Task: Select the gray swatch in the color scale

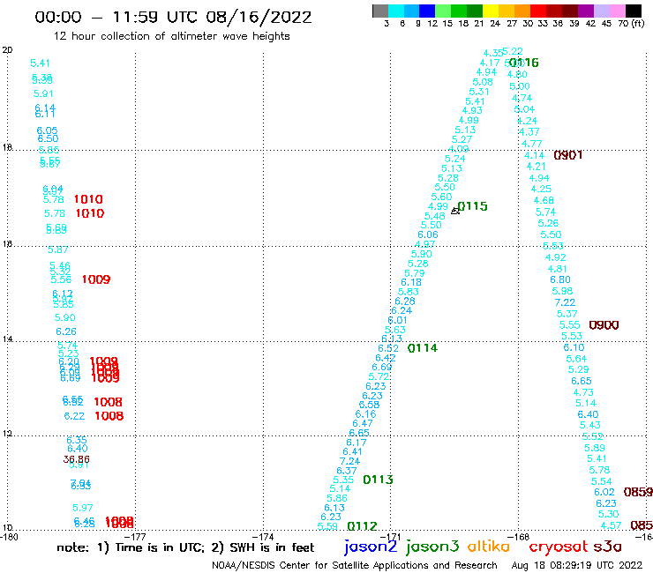Action: (x=380, y=11)
